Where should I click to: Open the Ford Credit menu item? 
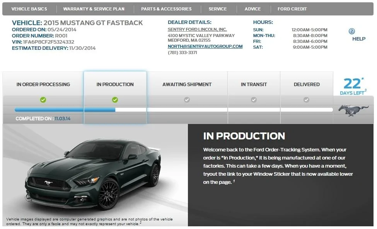[x=292, y=9]
